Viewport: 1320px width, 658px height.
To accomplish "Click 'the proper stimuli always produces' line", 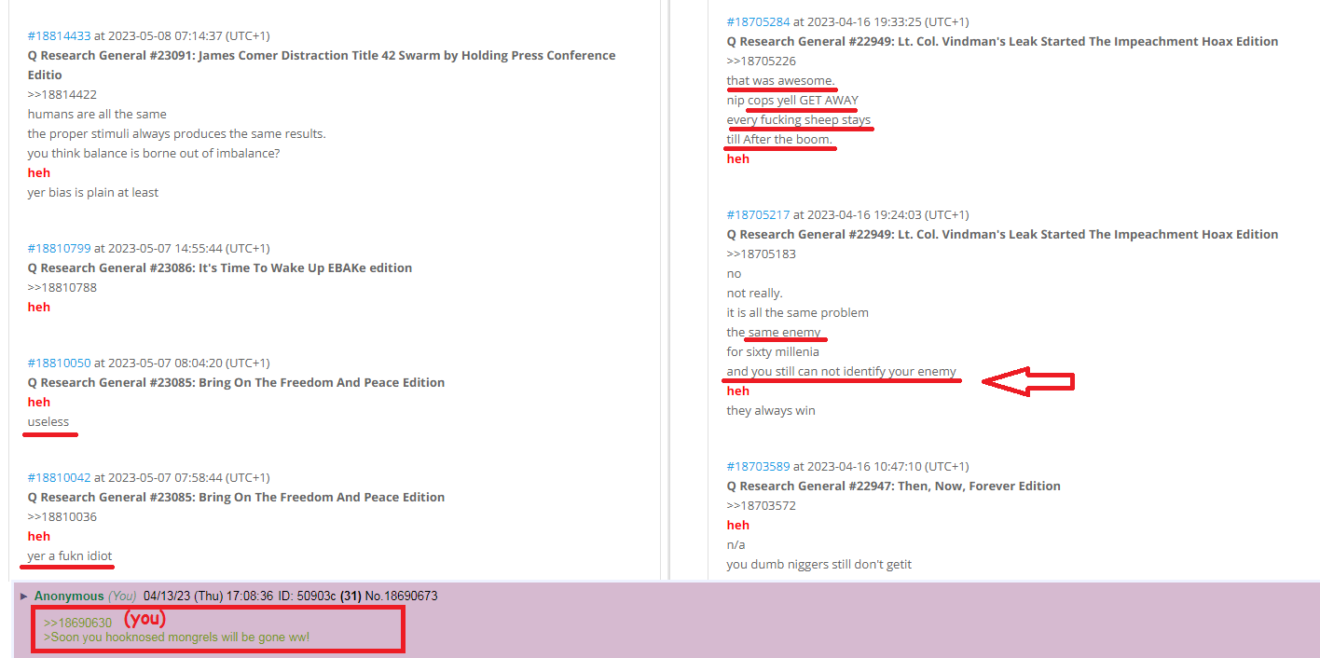I will (x=177, y=134).
